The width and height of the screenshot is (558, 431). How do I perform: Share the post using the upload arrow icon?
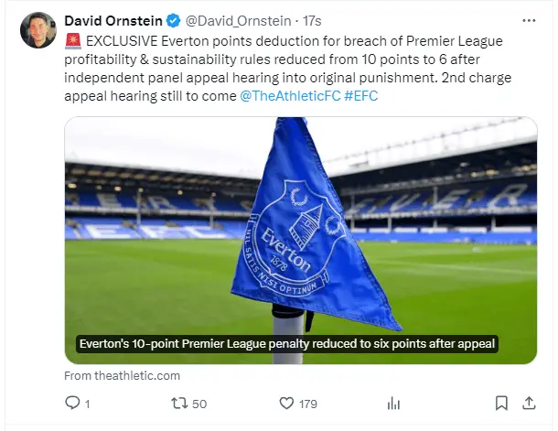pos(530,403)
